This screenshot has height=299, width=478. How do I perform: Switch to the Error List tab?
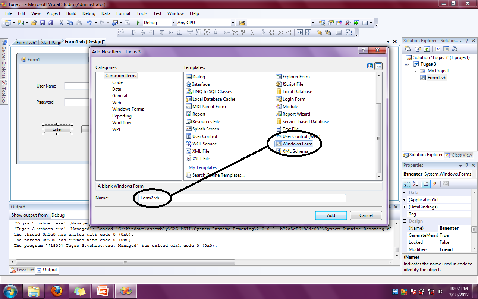coord(22,270)
